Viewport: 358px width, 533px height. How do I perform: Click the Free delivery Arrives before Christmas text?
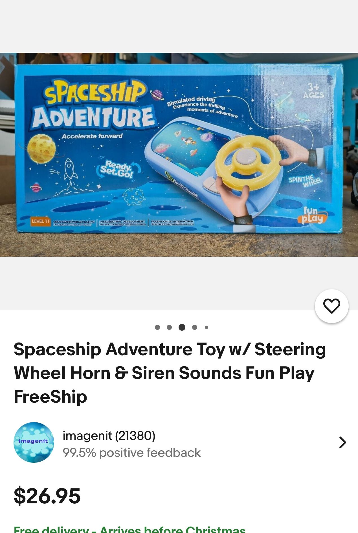click(129, 529)
